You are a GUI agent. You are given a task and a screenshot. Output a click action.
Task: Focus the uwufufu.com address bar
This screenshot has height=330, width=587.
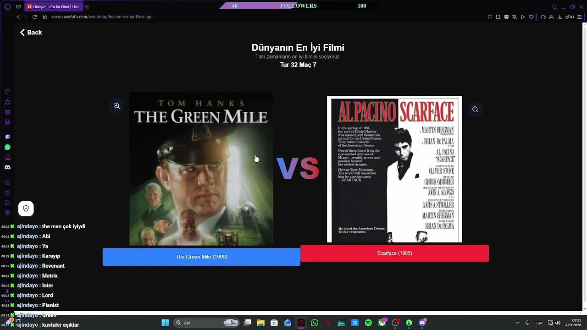pyautogui.click(x=102, y=17)
